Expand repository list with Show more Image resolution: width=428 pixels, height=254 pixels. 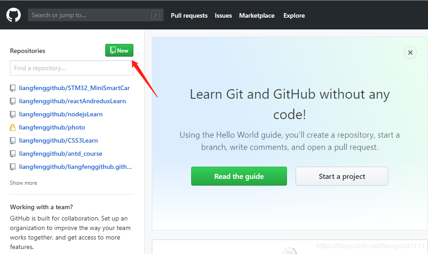click(24, 183)
